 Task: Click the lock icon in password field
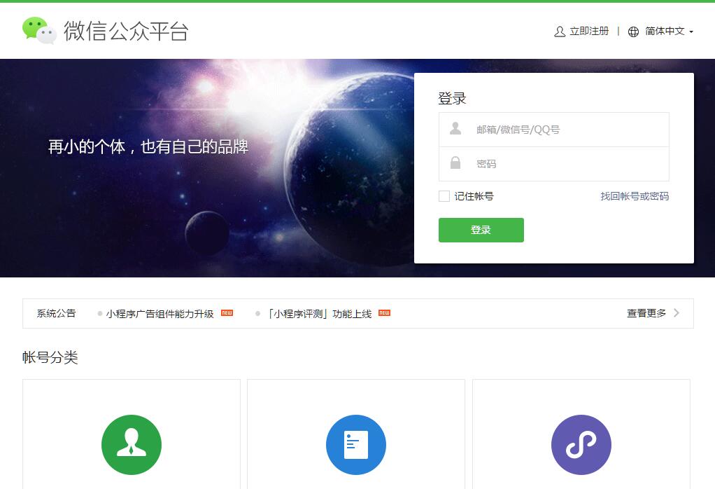[x=455, y=163]
